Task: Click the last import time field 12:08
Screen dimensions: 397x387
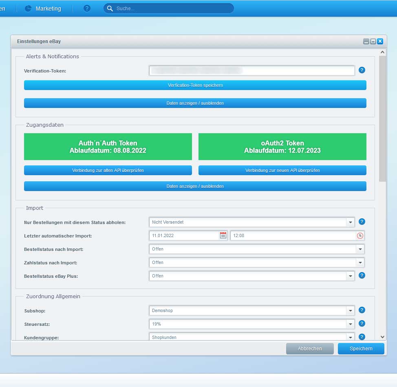Action: click(293, 235)
